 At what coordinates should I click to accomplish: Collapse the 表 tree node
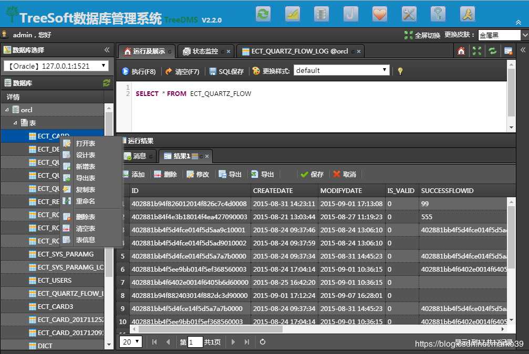[15, 123]
